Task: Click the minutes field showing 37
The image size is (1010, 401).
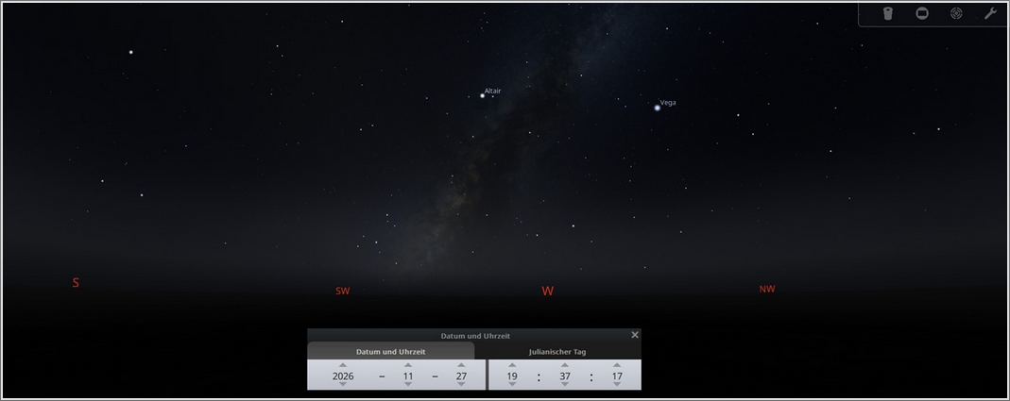Action: pos(564,376)
